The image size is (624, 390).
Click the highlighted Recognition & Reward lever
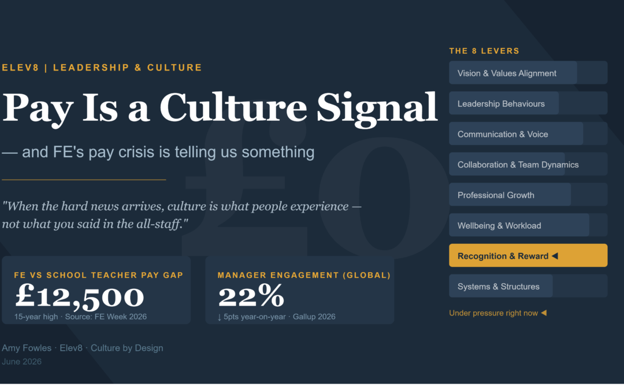tap(528, 255)
